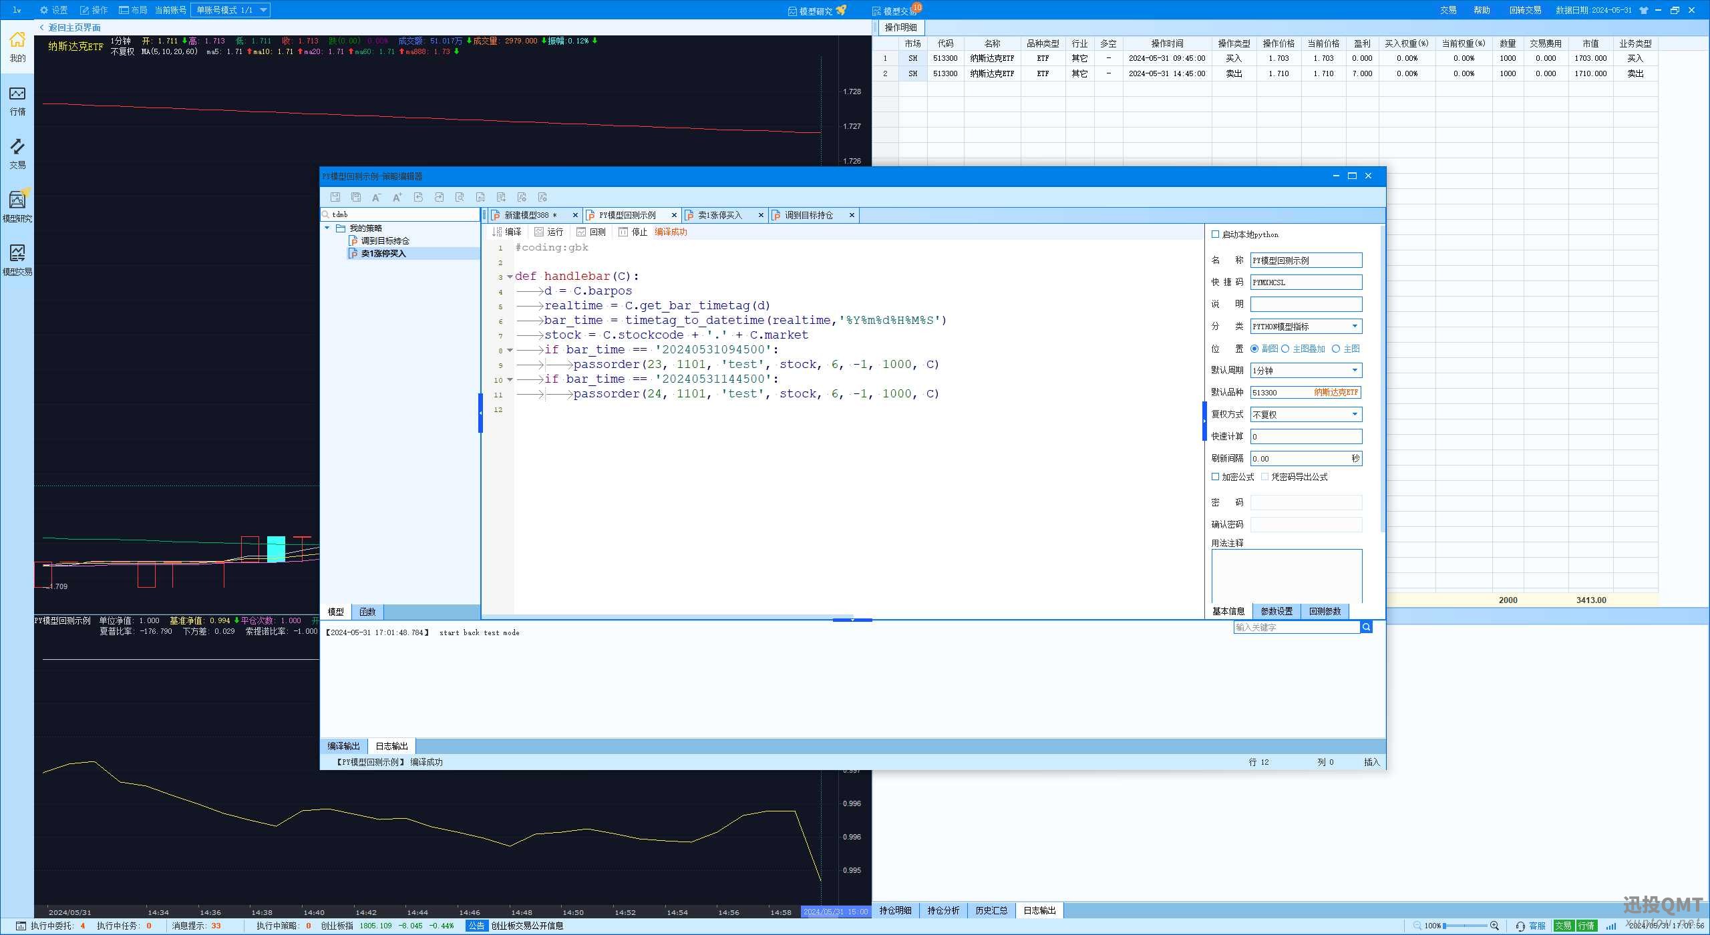This screenshot has height=935, width=1710.
Task: Run the strategy with 运行
Action: pos(549,232)
